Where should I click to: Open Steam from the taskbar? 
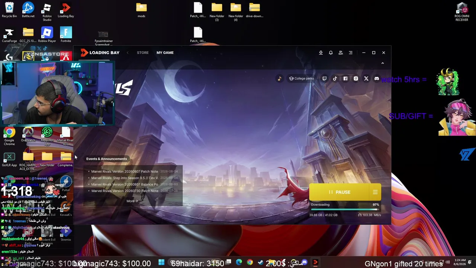261,262
